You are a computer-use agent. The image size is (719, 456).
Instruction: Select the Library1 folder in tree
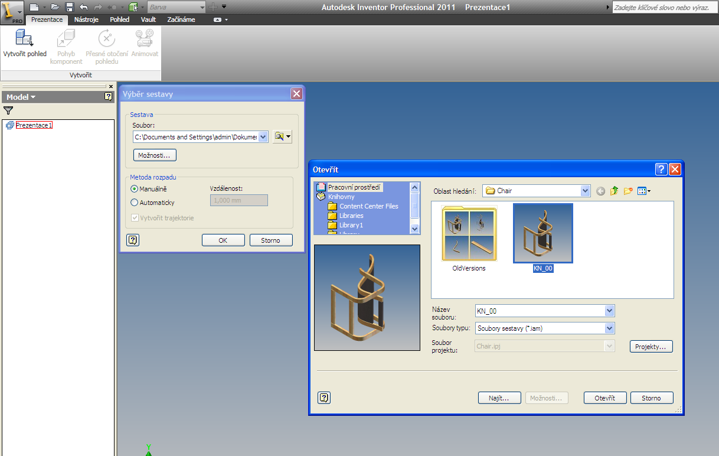click(351, 225)
